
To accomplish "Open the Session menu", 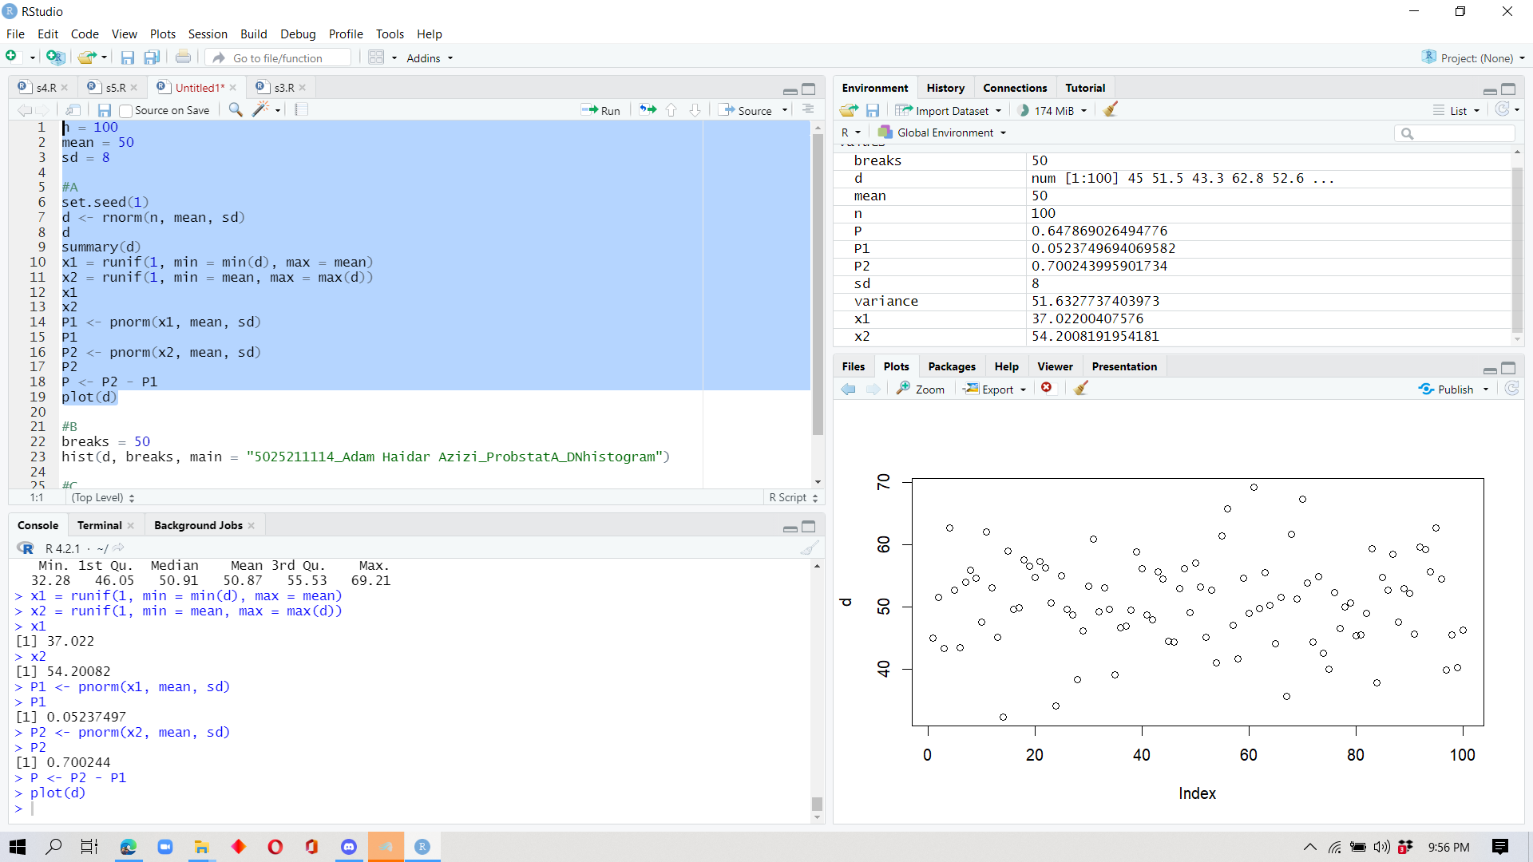I will 208,34.
